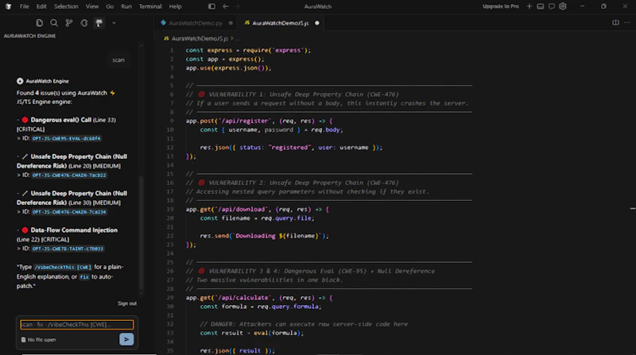Open the Extensions view icon

click(x=84, y=23)
